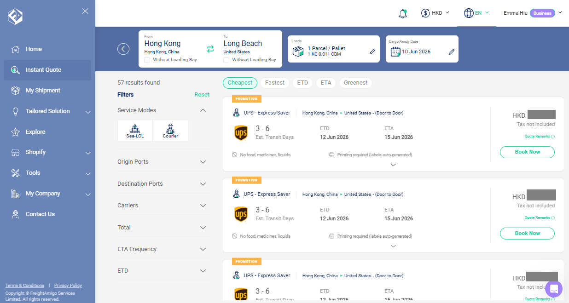Screen dimensions: 569x303
Task: Toggle the Sea-LCL service mode
Action: pyautogui.click(x=135, y=131)
